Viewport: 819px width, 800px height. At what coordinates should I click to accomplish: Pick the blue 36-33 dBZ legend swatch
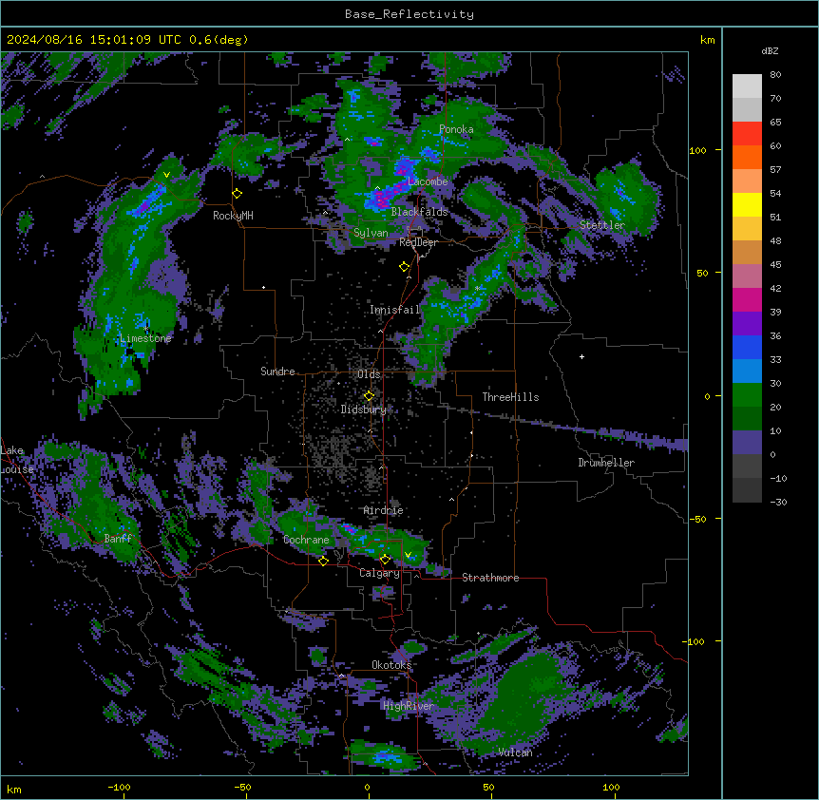point(747,347)
